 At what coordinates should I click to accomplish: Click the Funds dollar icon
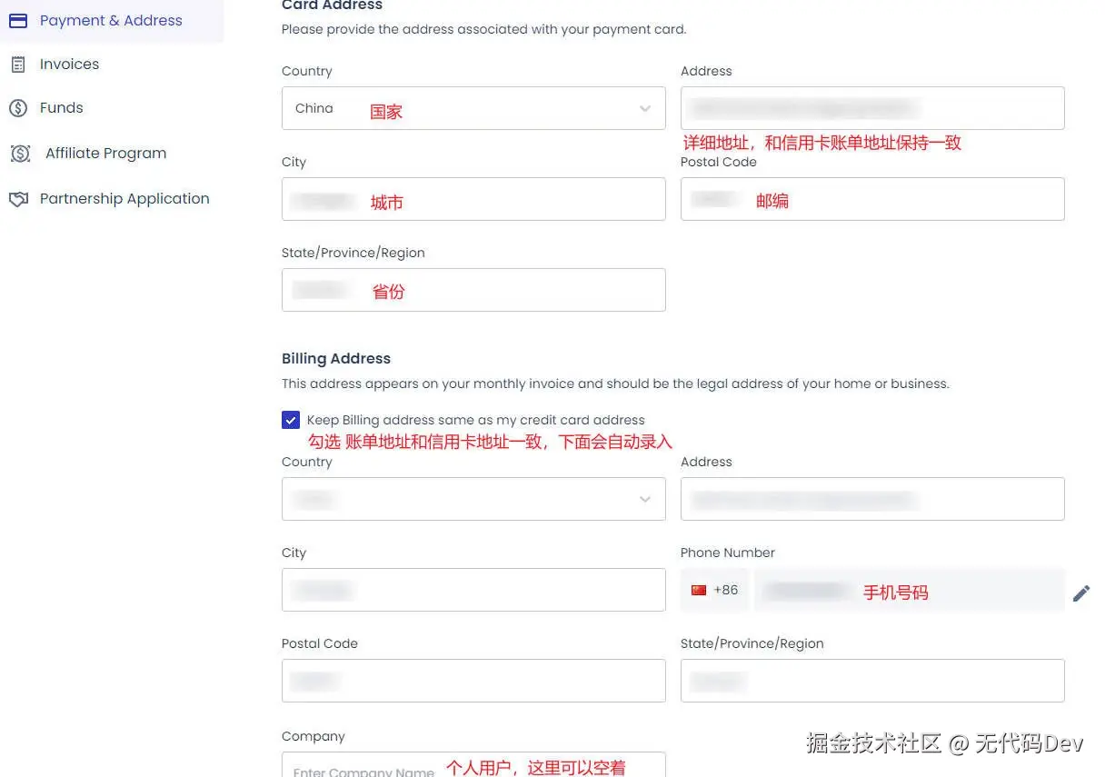point(19,108)
